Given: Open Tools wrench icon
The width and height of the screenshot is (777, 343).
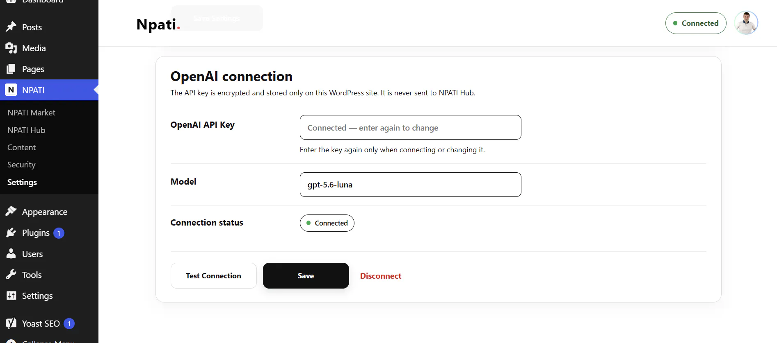Looking at the screenshot, I should pos(11,275).
